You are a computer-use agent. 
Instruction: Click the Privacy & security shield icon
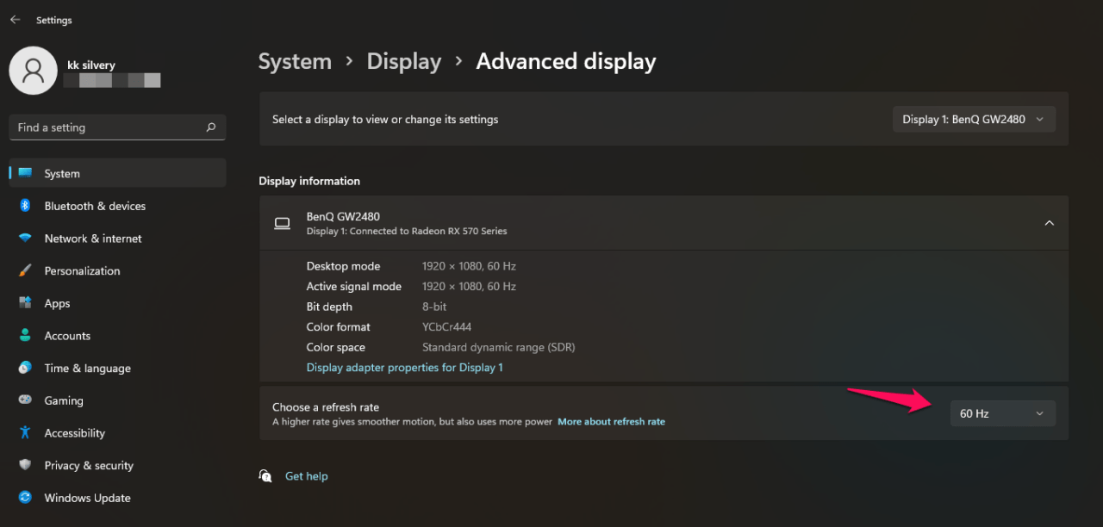25,465
